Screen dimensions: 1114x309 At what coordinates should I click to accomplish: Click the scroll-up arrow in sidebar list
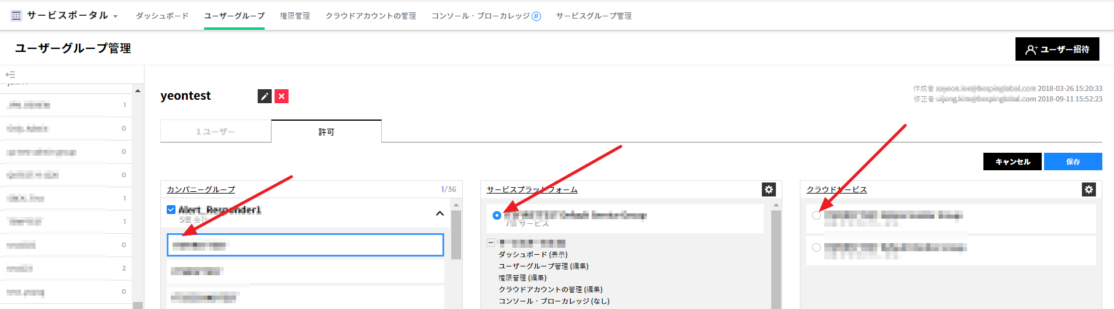138,91
